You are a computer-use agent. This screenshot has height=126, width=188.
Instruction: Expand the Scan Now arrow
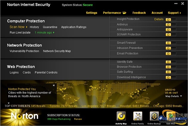(x=27, y=27)
